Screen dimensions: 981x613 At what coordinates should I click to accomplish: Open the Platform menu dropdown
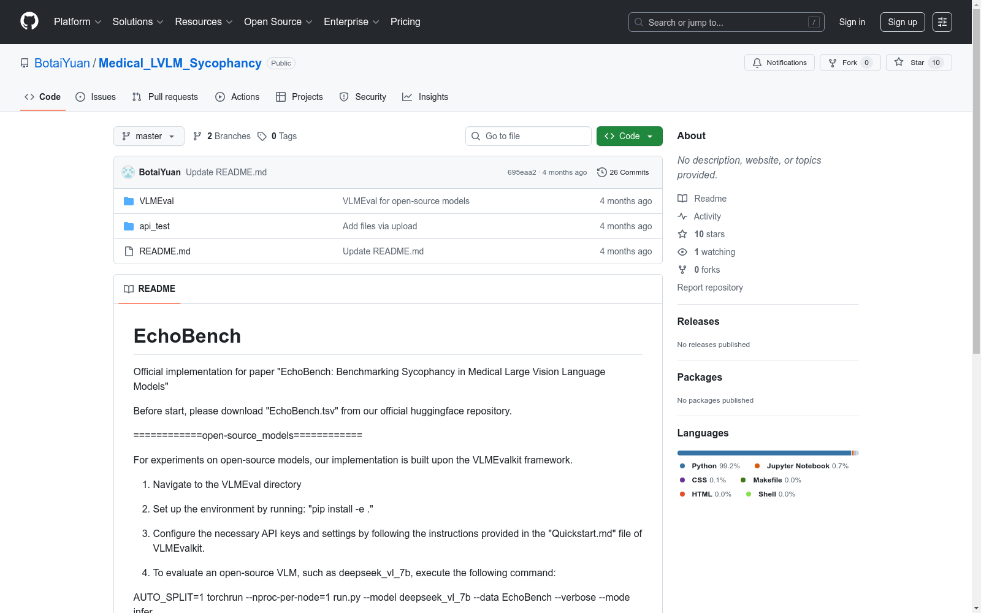coord(77,22)
